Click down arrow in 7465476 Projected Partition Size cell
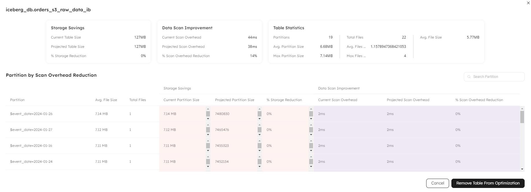Viewport: 531px width, 192px height. pyautogui.click(x=259, y=135)
